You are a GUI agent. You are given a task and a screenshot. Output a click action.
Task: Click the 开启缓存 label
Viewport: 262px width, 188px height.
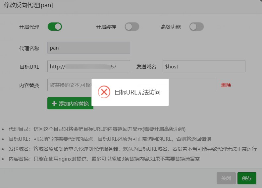point(106,27)
